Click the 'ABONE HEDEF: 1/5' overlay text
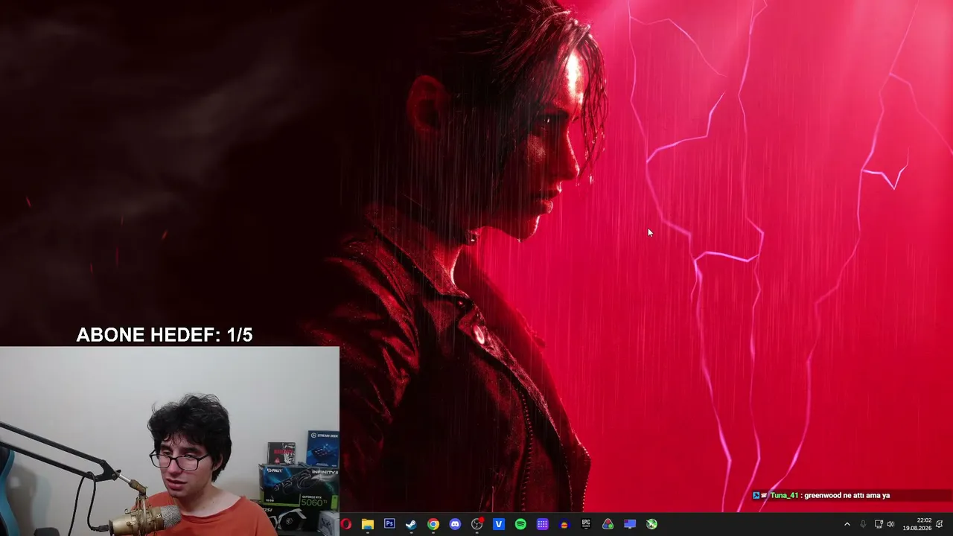The height and width of the screenshot is (536, 953). point(165,335)
